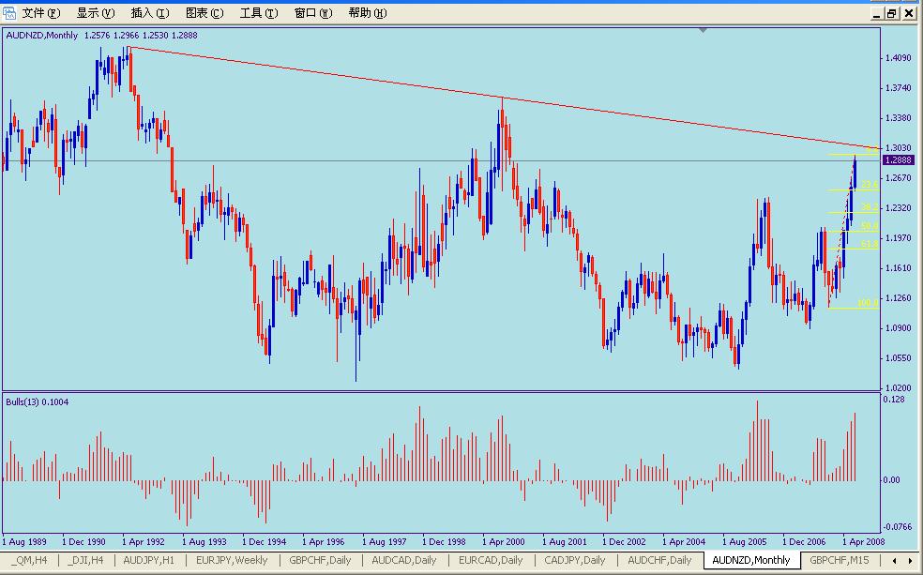Click the 0.128 indicator axis value
Viewport: 923px width, 575px height.
point(894,400)
